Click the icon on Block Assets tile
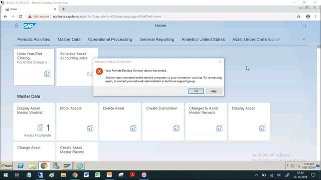This screenshot has height=180, width=321. click(90, 128)
